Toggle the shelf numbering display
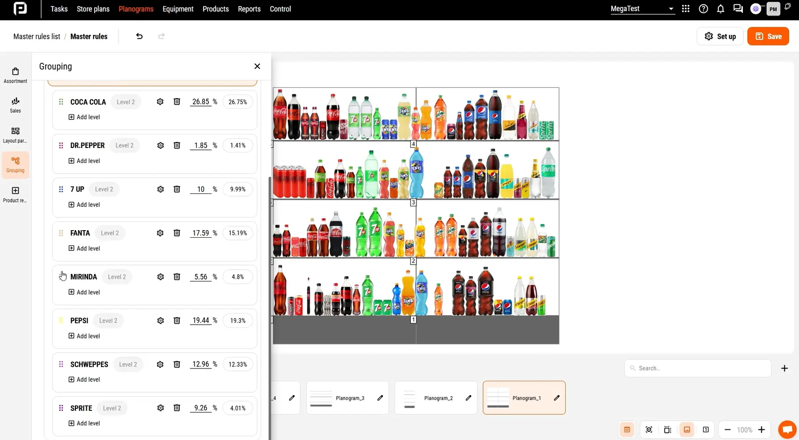The height and width of the screenshot is (440, 799). (x=706, y=430)
